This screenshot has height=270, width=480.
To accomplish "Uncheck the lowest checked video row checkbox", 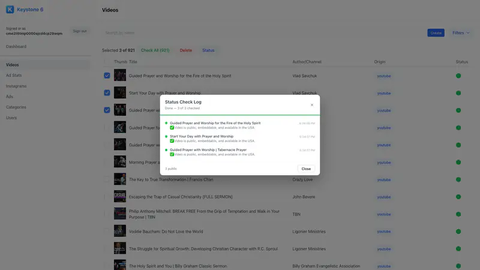I will coord(107,110).
